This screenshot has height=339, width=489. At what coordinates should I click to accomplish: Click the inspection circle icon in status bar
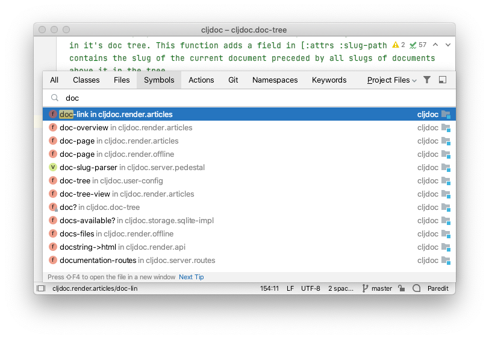click(x=416, y=288)
